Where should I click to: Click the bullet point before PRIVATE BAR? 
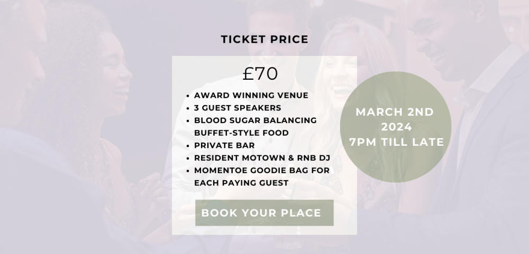(188, 146)
